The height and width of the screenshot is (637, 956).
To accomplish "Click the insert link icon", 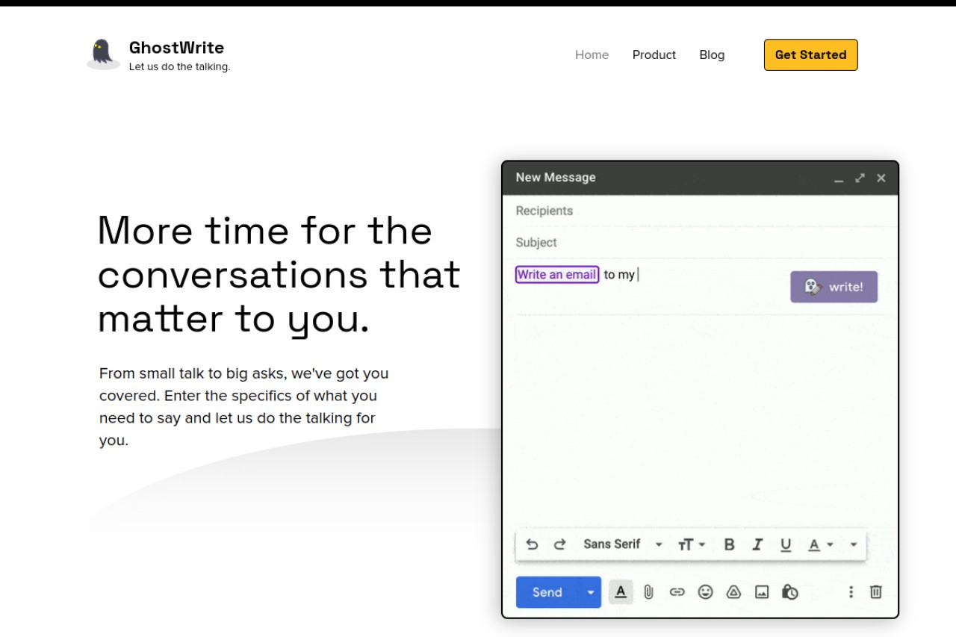I will pyautogui.click(x=677, y=592).
